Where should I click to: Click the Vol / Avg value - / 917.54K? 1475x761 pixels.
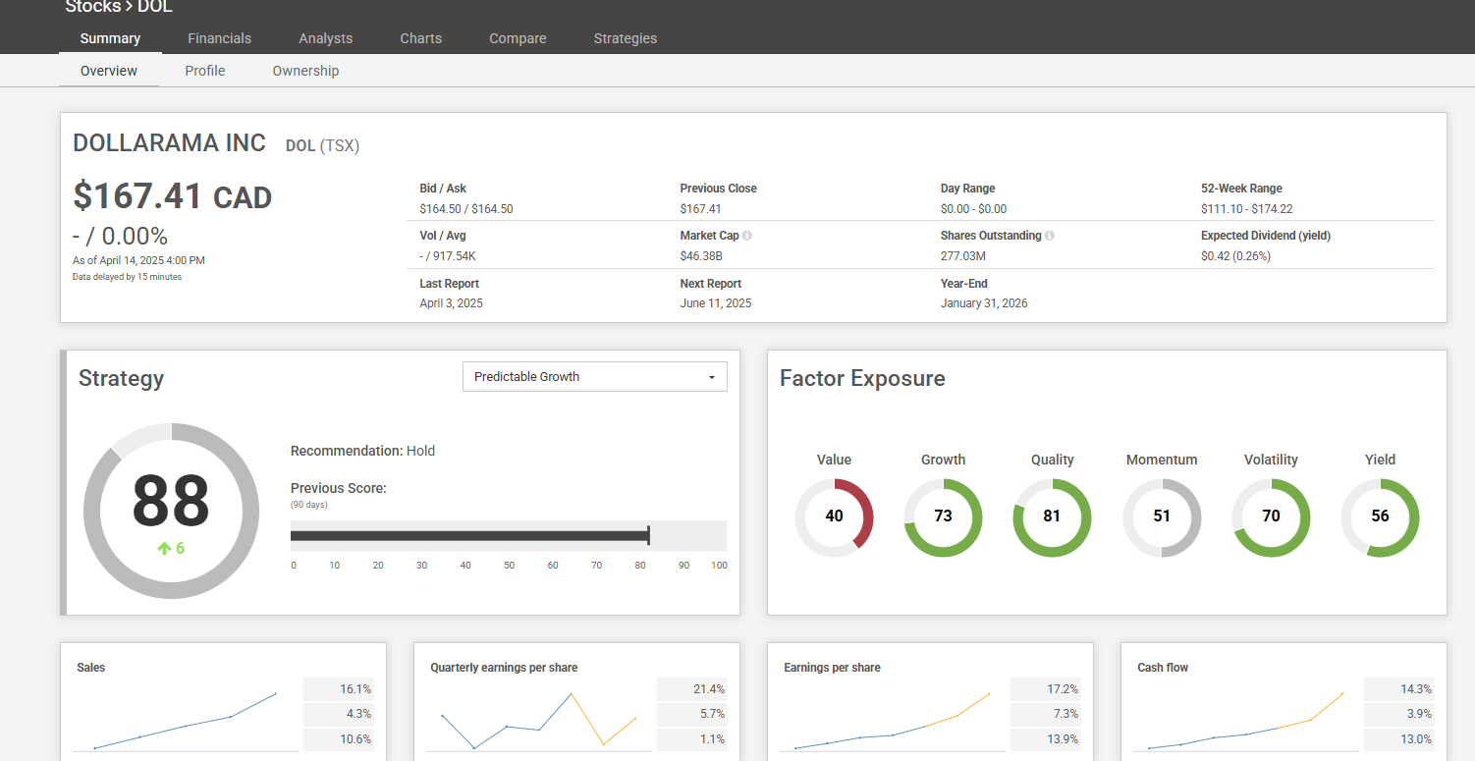[x=449, y=256]
